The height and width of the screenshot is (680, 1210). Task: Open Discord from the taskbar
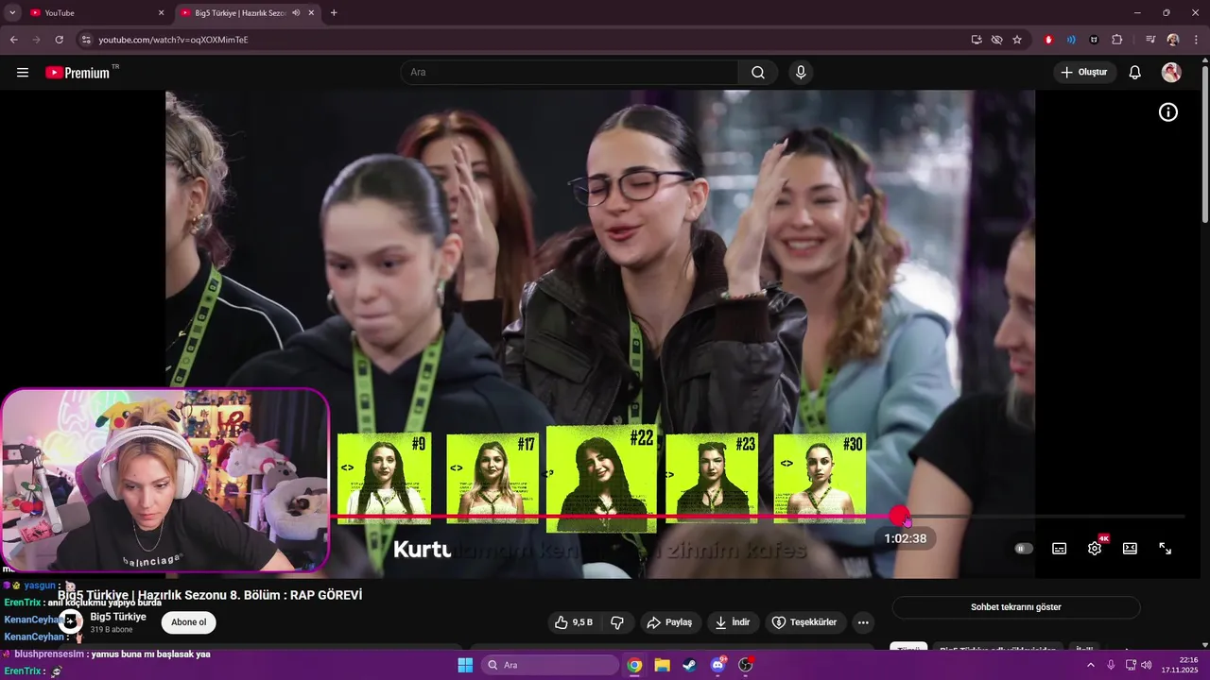(717, 665)
